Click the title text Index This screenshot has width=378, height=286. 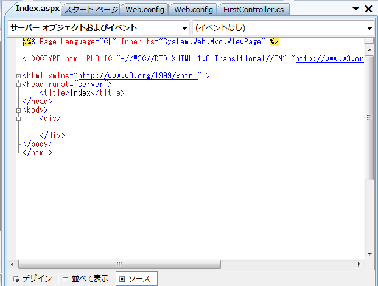pyautogui.click(x=80, y=93)
